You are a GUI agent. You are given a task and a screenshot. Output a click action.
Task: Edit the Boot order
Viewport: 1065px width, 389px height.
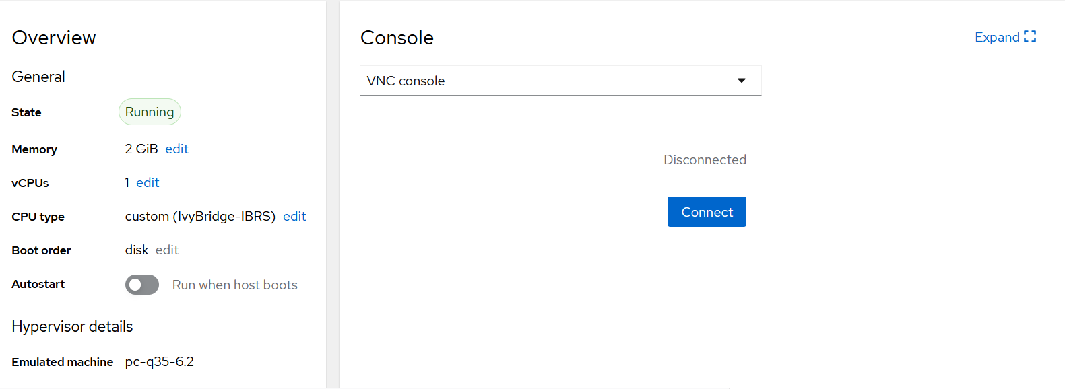point(167,250)
